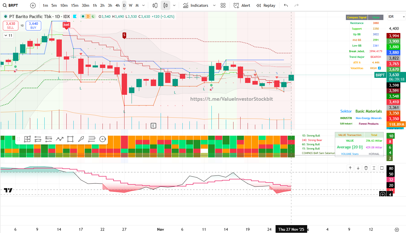The image size is (406, 233).
Task: Select the 1m timeframe
Action: coord(45,5)
